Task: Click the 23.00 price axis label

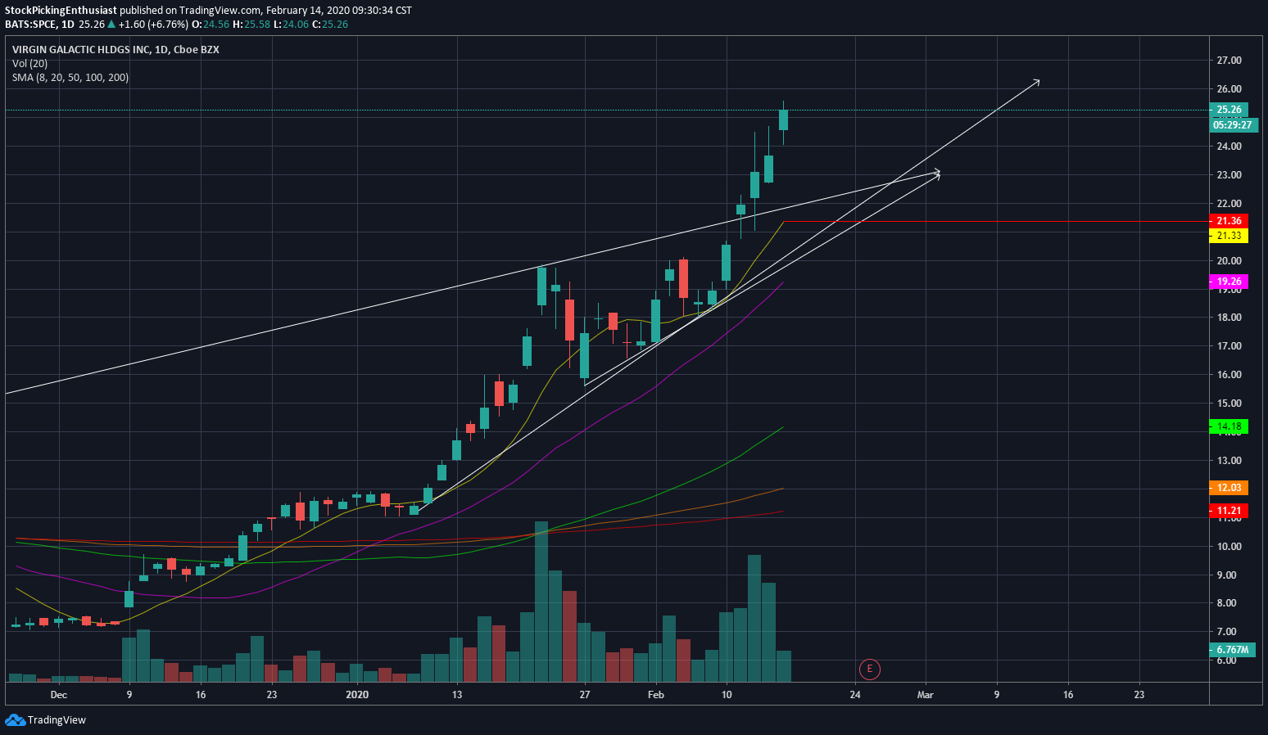Action: (x=1229, y=175)
